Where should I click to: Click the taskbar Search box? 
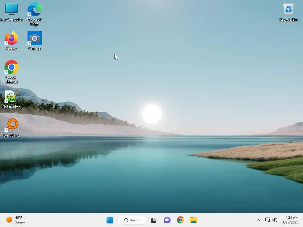coord(132,220)
